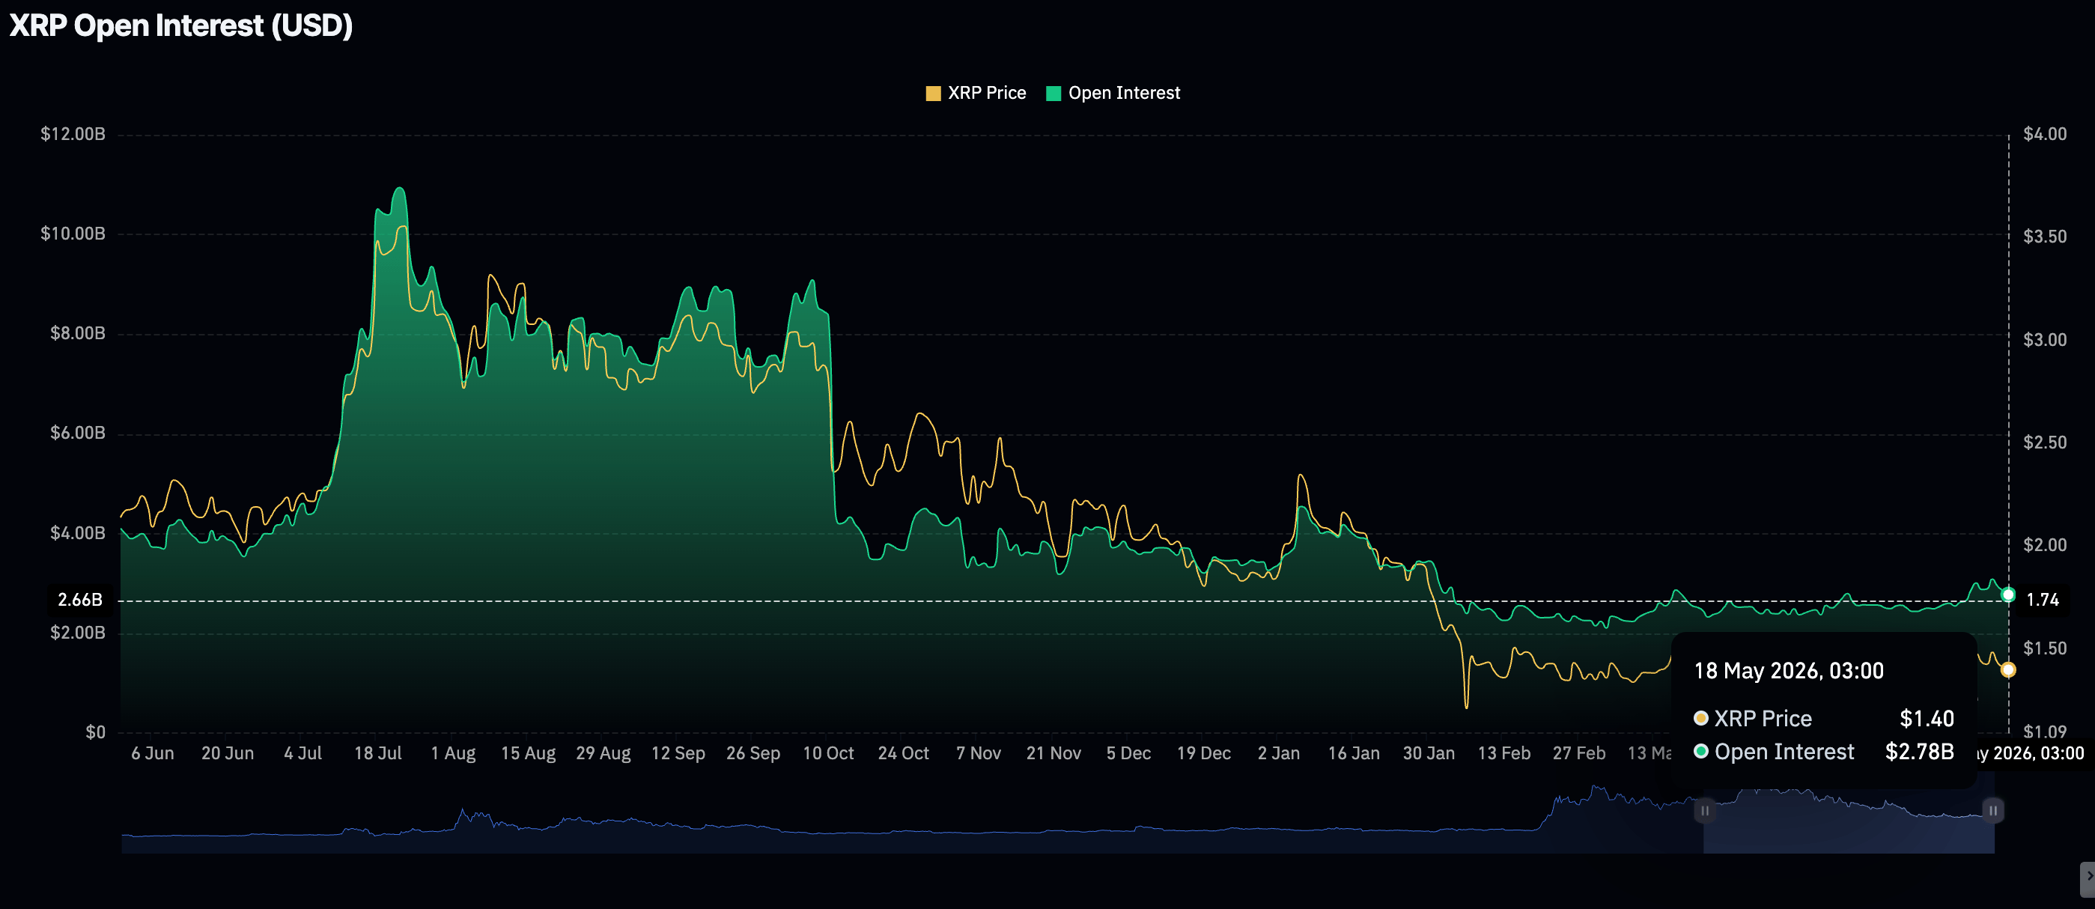Image resolution: width=2095 pixels, height=909 pixels.
Task: Click the 21 Nov date axis label
Action: point(1054,754)
